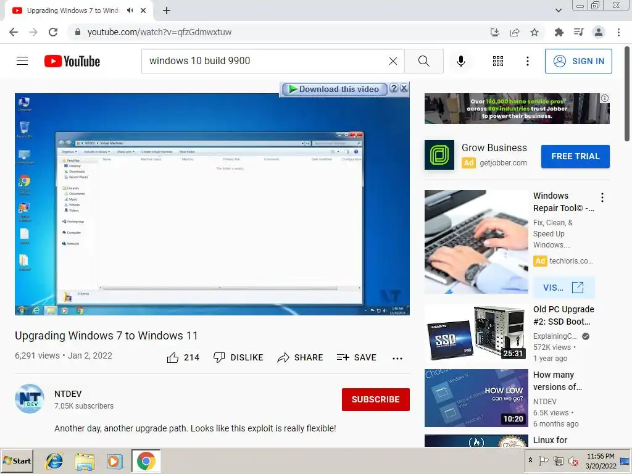
Task: Open the Chrome profile avatar
Action: coord(599,32)
